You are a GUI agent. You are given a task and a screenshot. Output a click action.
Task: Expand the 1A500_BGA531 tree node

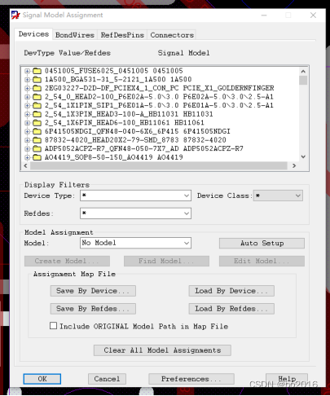[27, 80]
